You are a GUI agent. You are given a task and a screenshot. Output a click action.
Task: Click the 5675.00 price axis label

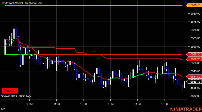pos(195,22)
